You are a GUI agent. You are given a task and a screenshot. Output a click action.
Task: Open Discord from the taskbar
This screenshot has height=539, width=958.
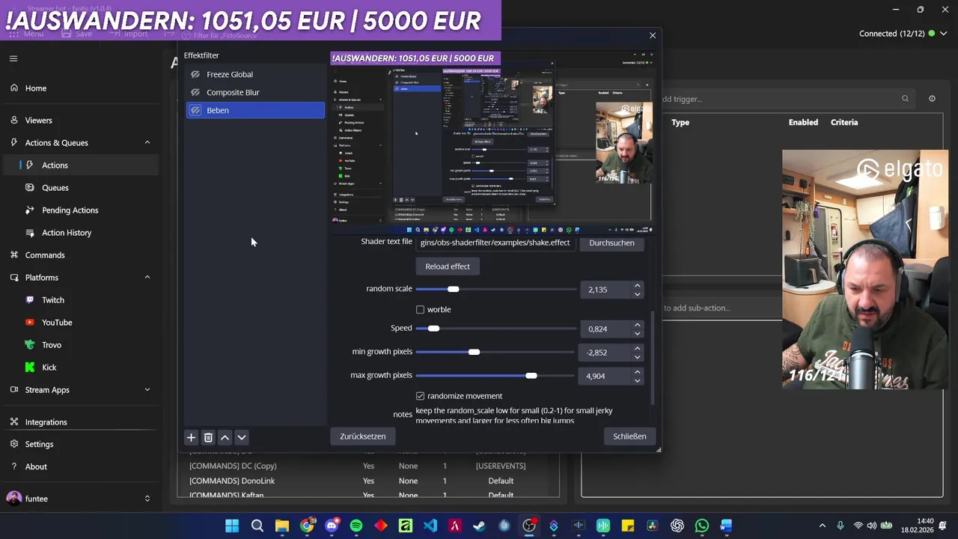tap(332, 526)
